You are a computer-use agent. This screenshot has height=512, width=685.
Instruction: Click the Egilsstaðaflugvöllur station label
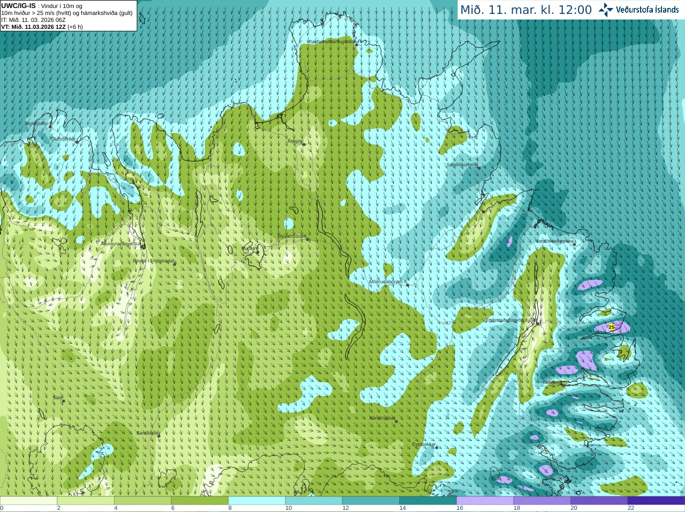pyautogui.click(x=511, y=320)
